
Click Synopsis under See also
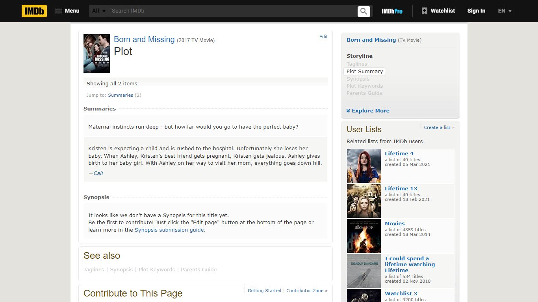click(121, 269)
